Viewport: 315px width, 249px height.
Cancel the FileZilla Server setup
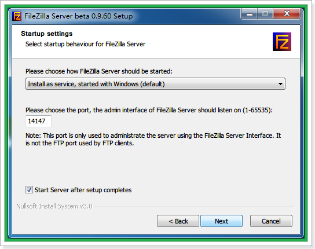coord(271,221)
